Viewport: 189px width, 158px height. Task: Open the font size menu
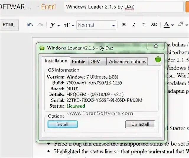[69, 25]
